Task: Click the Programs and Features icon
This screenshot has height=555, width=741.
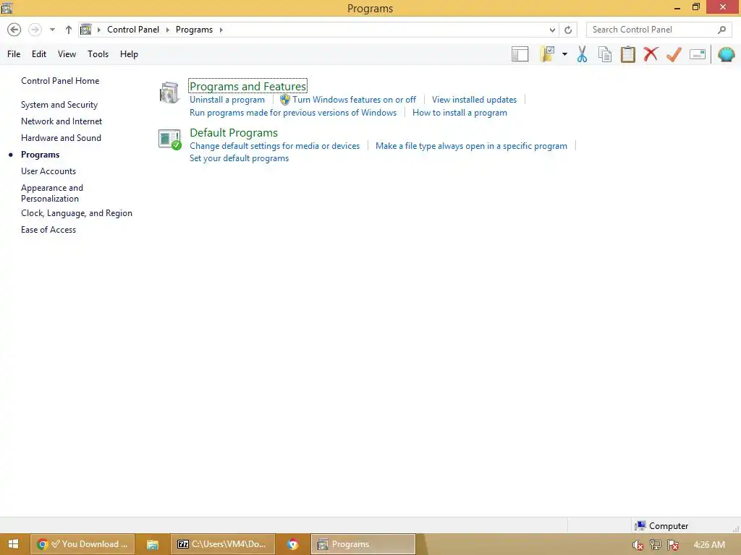Action: (169, 92)
